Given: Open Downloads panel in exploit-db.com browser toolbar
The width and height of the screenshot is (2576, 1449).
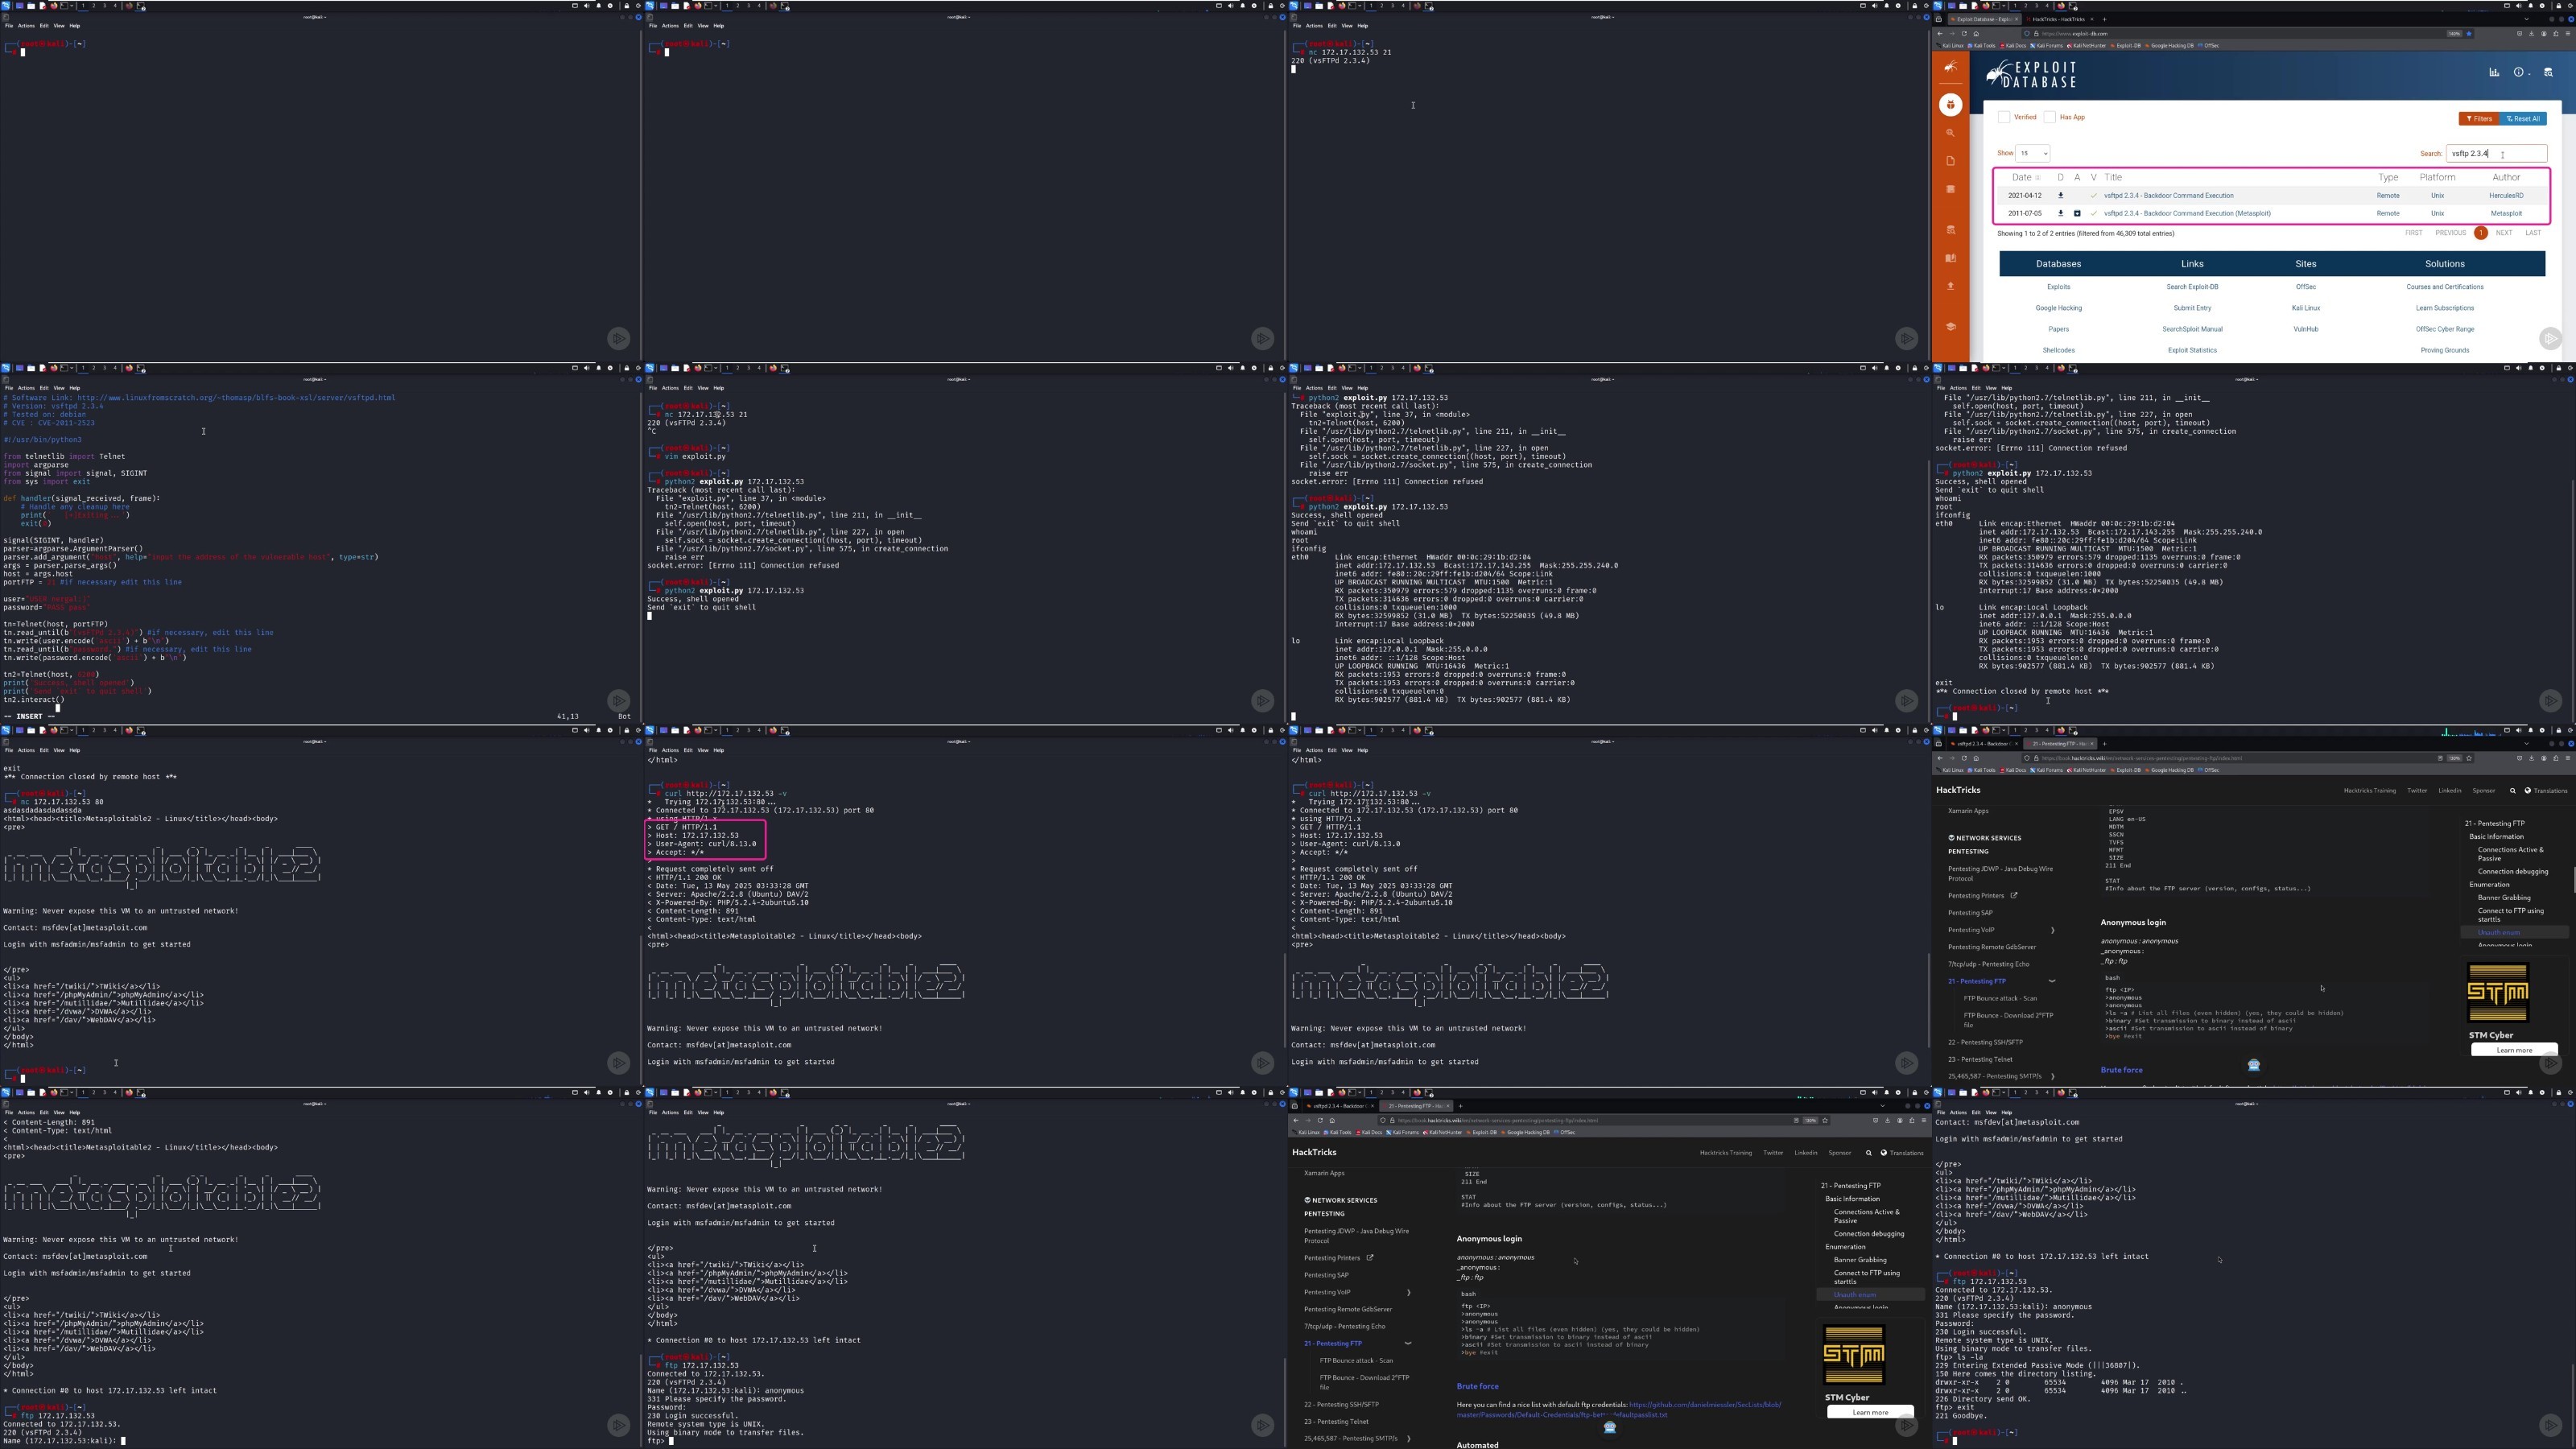Looking at the screenshot, I should click(x=2532, y=33).
